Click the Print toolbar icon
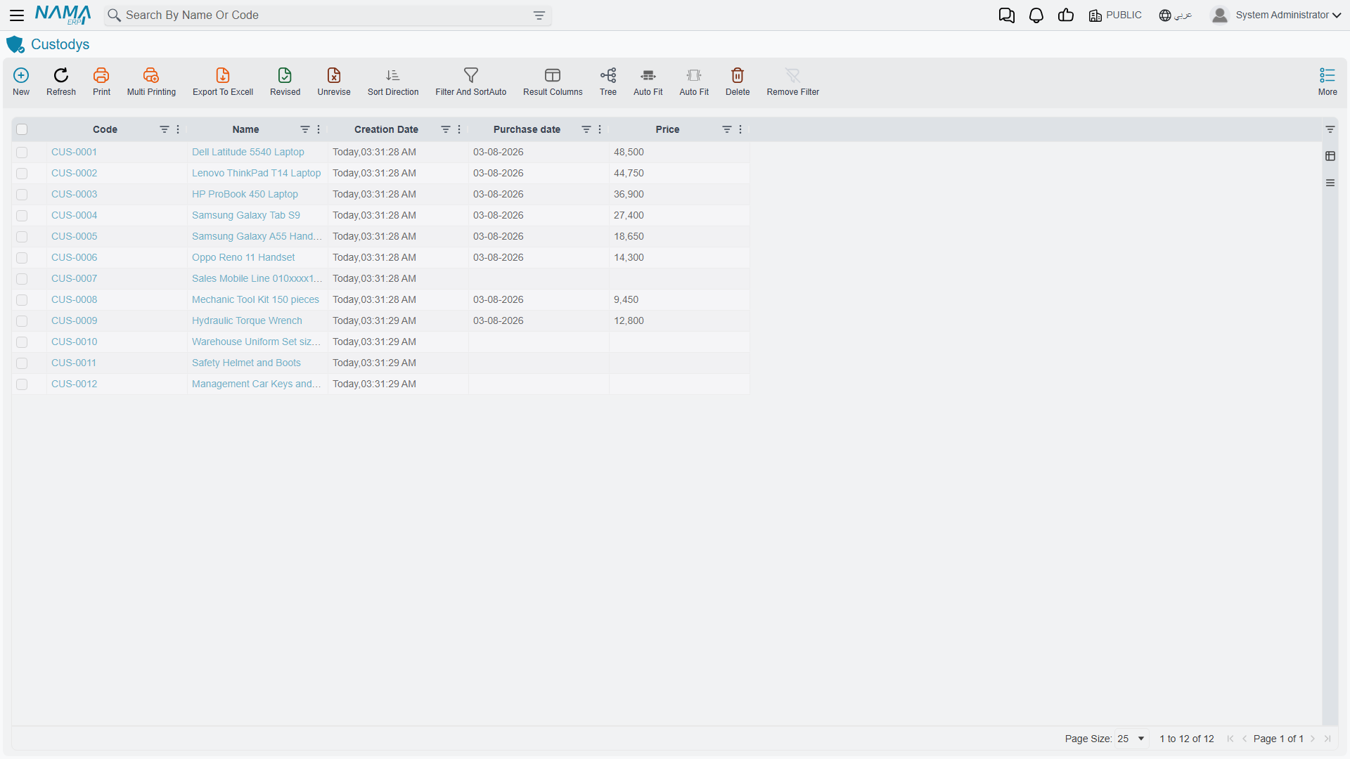Image resolution: width=1350 pixels, height=759 pixels. (x=101, y=75)
